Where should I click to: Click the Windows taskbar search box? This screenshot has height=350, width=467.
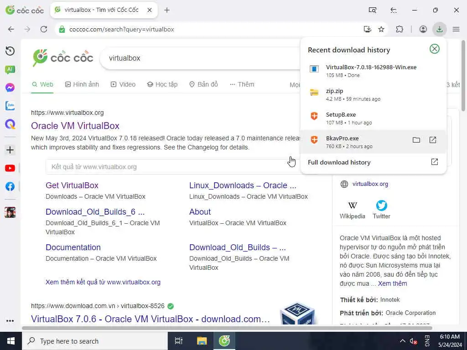(x=95, y=341)
